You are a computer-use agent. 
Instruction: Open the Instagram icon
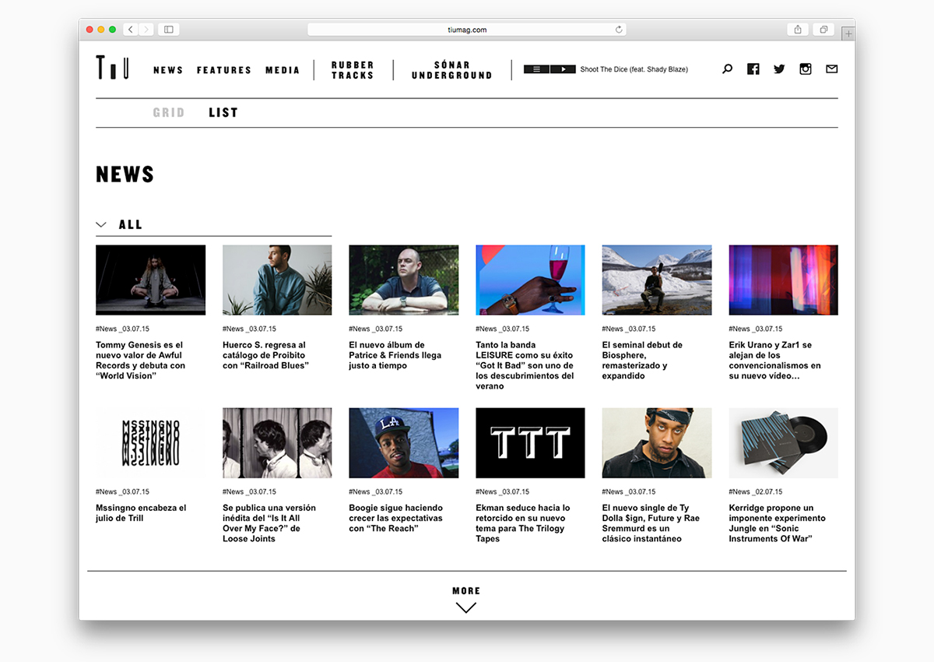[x=806, y=69]
